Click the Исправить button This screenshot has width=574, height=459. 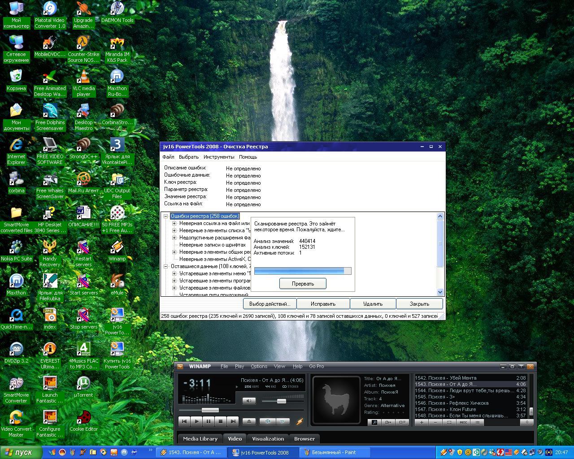pos(323,304)
